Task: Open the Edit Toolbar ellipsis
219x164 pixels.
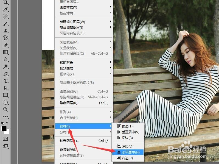Action: click(x=5, y=116)
